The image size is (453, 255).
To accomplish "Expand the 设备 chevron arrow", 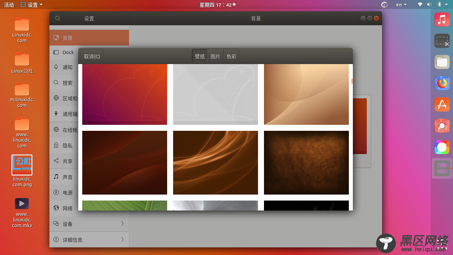I will (x=122, y=224).
